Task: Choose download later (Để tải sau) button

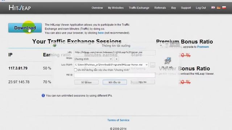Action: coord(86,82)
